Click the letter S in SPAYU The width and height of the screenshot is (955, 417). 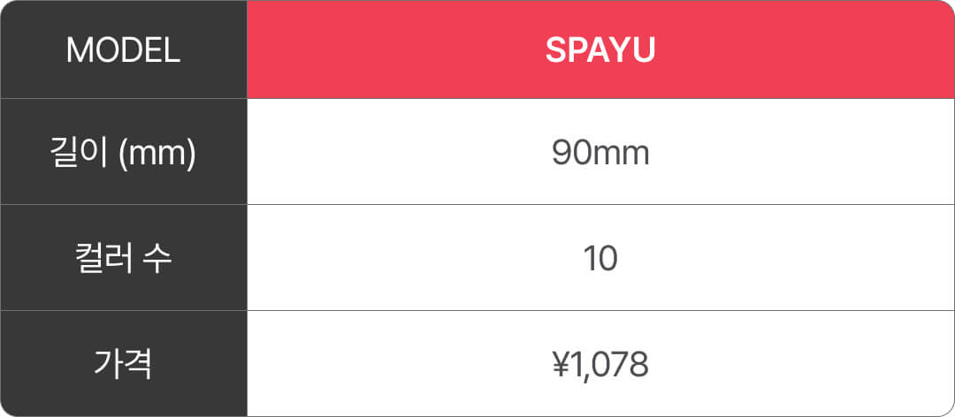click(555, 50)
